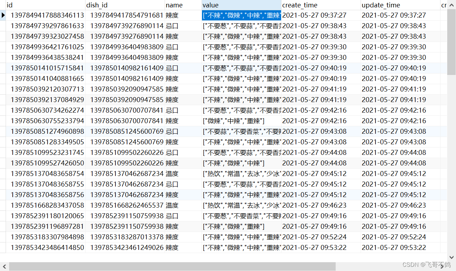This screenshot has width=456, height=271.
Task: Click 温度 name cell in row 1397851668283437058
Action: [183, 205]
